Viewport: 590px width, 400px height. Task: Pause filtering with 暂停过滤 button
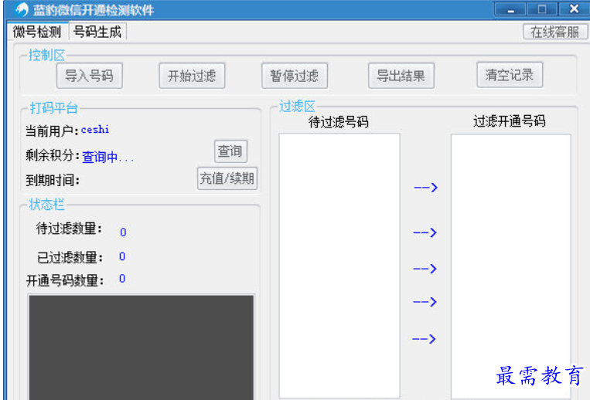pyautogui.click(x=295, y=76)
